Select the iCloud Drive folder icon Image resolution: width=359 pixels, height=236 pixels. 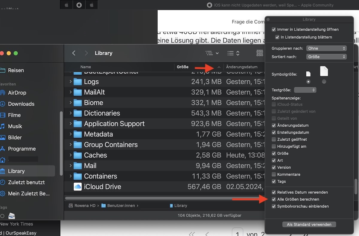tap(77, 187)
